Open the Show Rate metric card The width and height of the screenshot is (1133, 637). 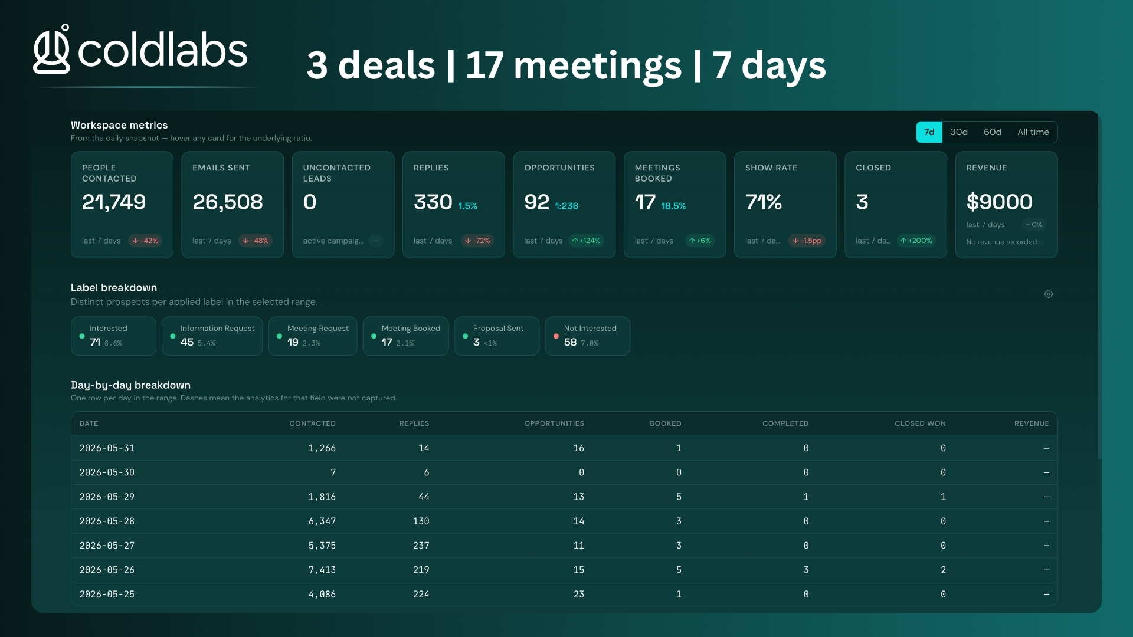tap(785, 205)
